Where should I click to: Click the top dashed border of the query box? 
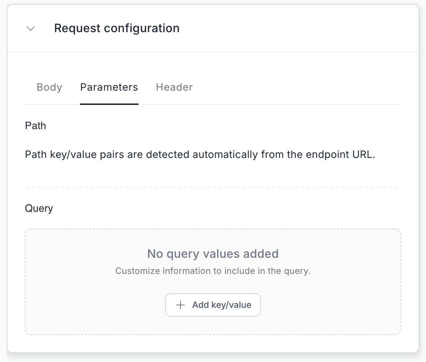213,229
